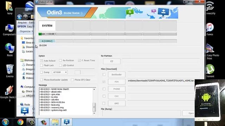Open the Odin3 taskbar icon
The width and height of the screenshot is (225, 126).
tap(67, 122)
